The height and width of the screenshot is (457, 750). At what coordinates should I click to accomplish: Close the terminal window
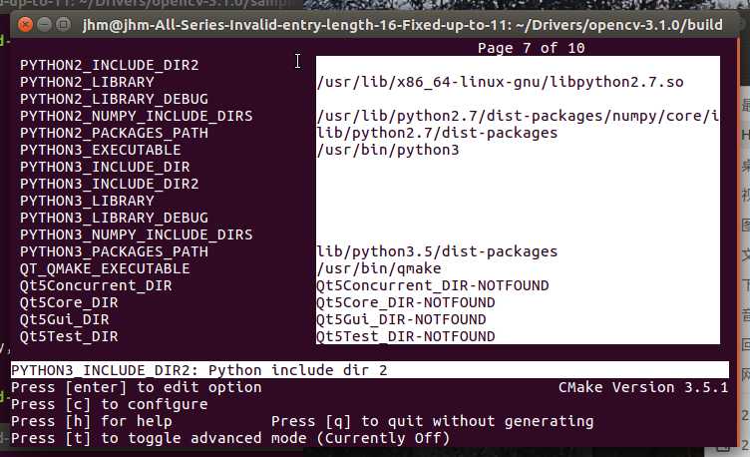pyautogui.click(x=25, y=24)
